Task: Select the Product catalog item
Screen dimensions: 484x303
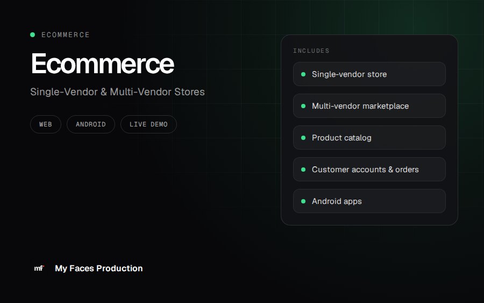Action: [x=369, y=138]
